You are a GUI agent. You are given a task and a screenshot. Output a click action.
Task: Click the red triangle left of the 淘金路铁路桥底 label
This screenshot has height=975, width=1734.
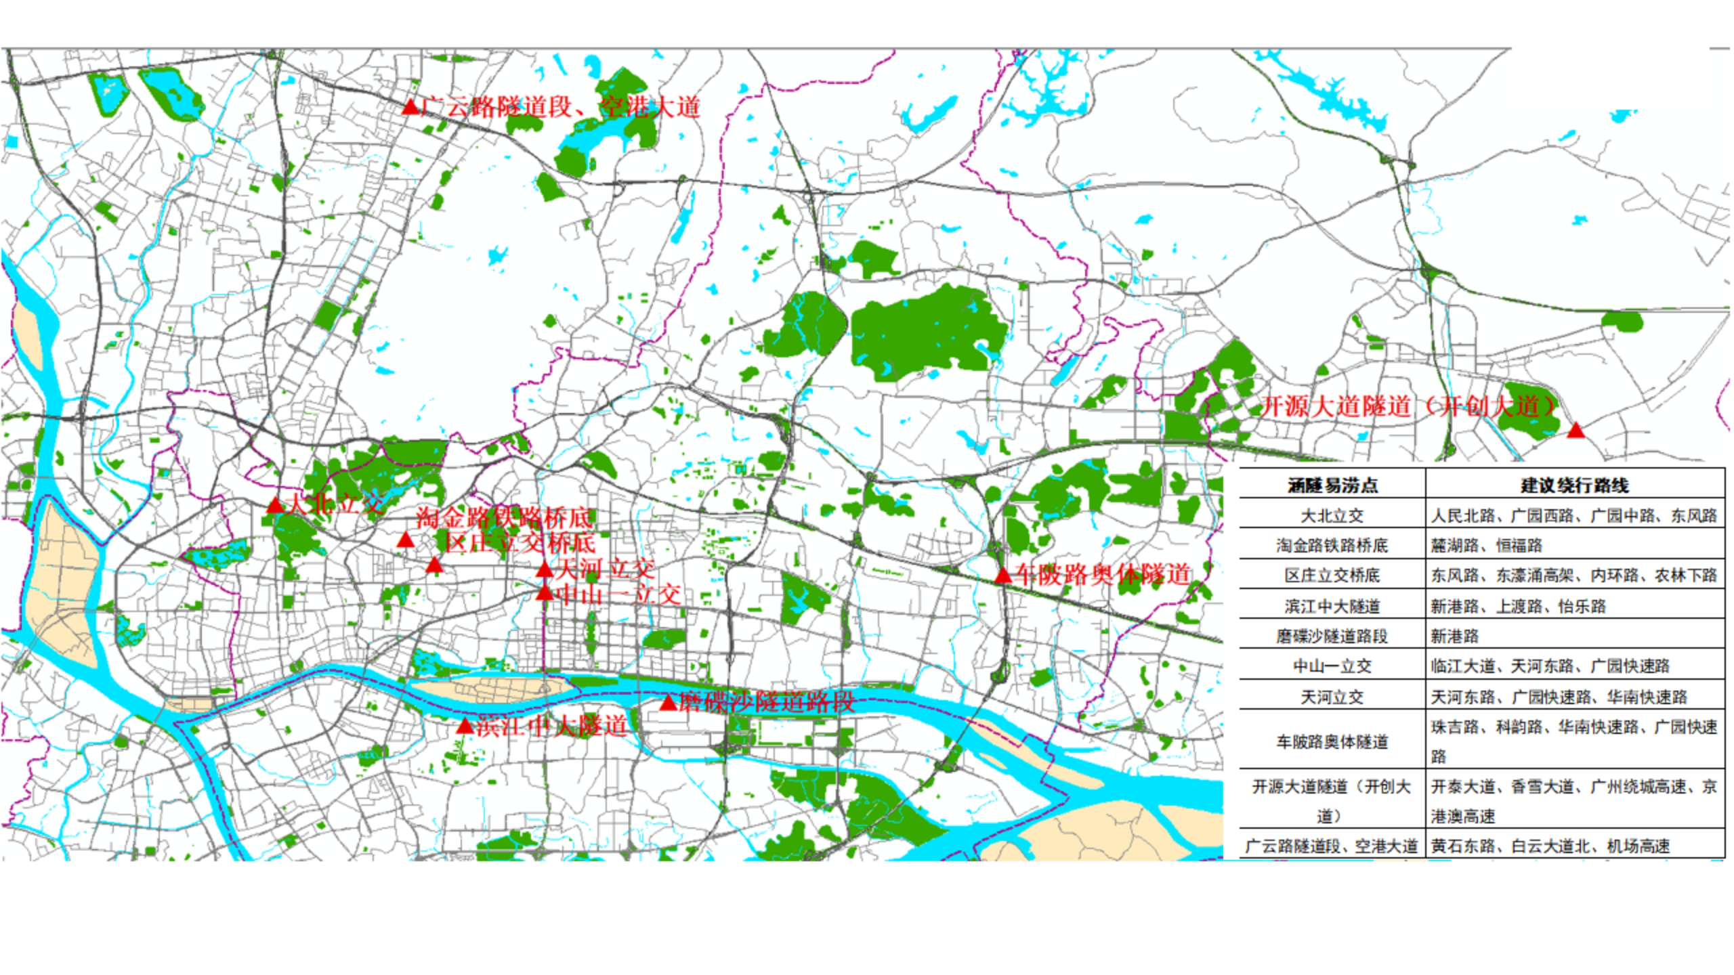tap(405, 540)
